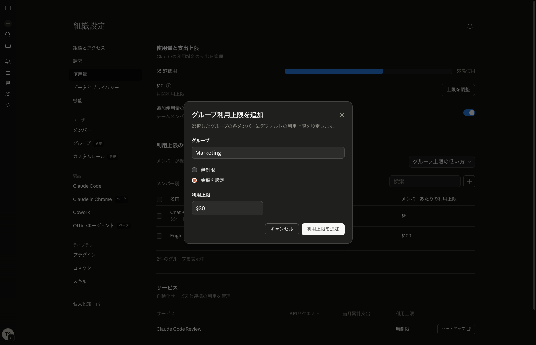Click the 利用上限を追加 button
The height and width of the screenshot is (345, 536).
323,229
